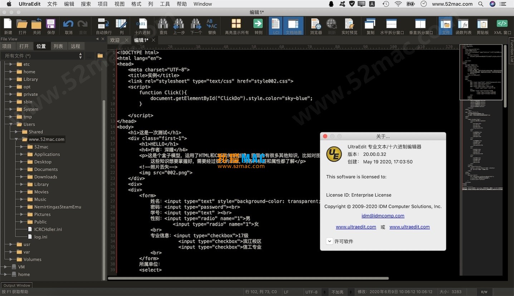Expand the Downloads folder arrow
This screenshot has height=296, width=514.
point(22,177)
